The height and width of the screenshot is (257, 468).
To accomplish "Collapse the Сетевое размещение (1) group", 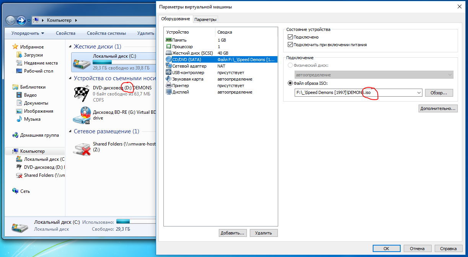I will 70,131.
